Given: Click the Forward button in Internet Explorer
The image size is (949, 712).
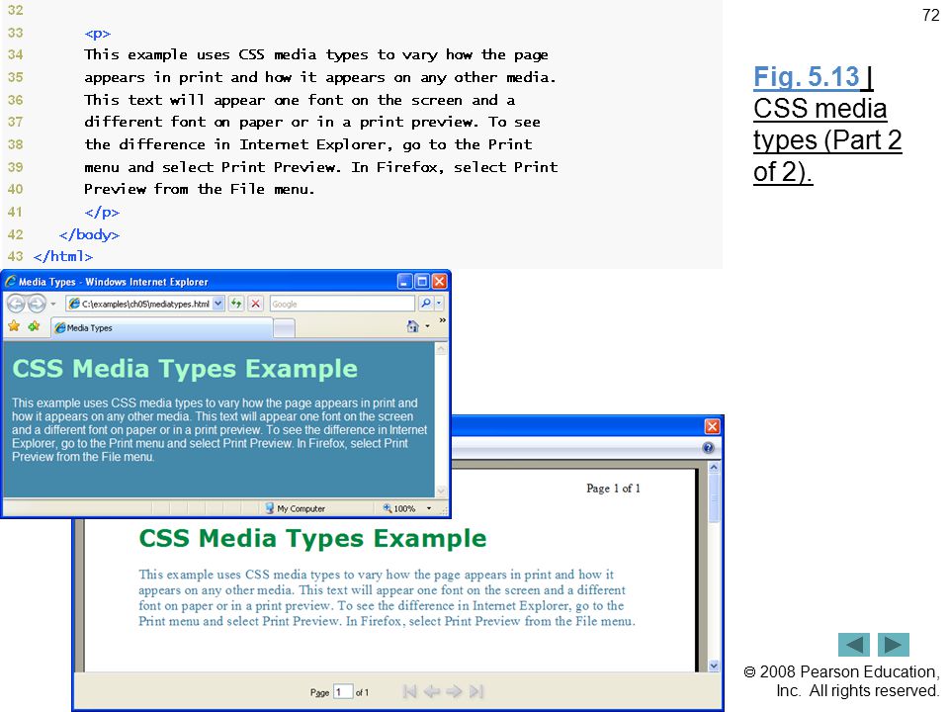Looking at the screenshot, I should coord(37,304).
